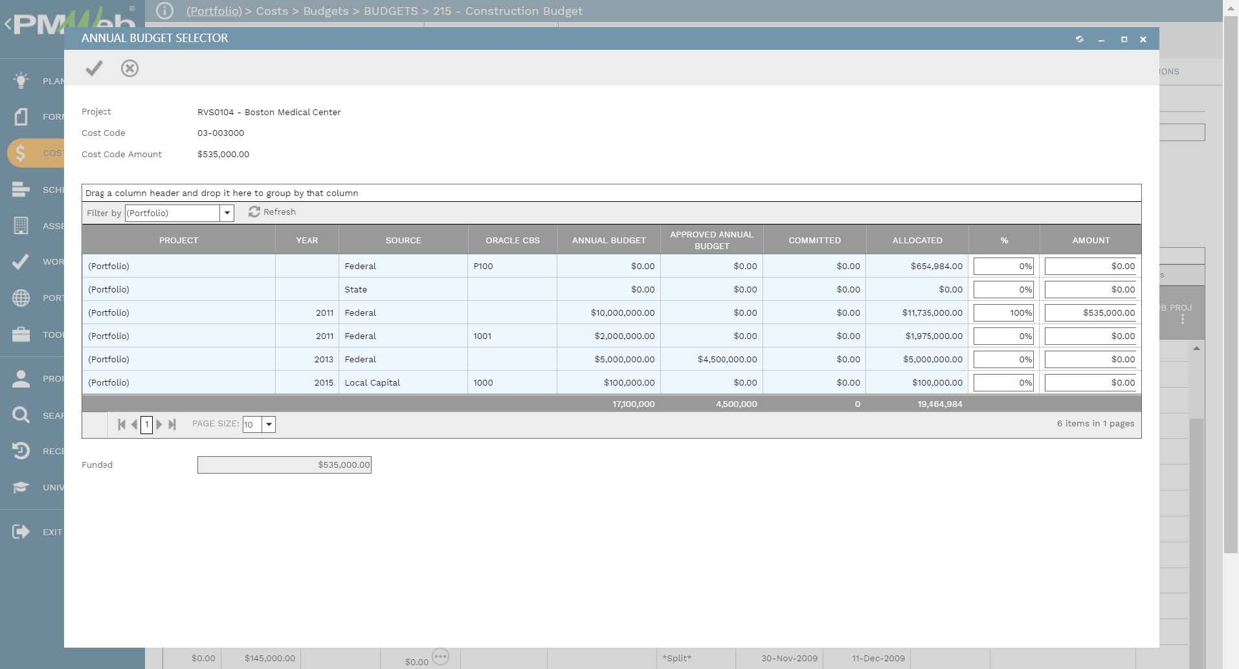Click the Refresh icon in filter bar
Viewport: 1239px width, 669px height.
[x=254, y=212]
